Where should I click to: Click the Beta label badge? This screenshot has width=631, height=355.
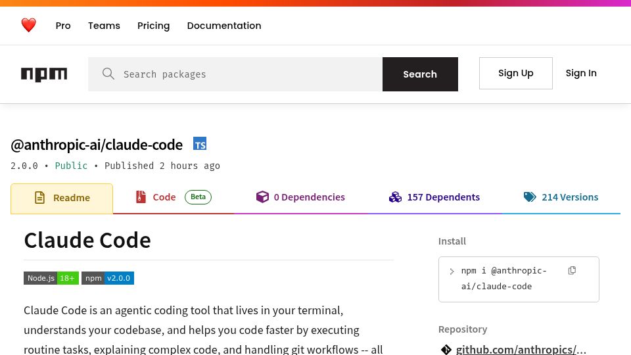point(198,197)
